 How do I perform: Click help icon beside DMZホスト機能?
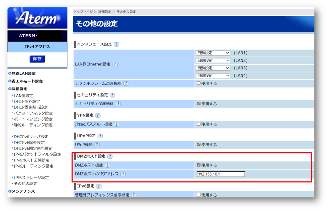(107, 165)
